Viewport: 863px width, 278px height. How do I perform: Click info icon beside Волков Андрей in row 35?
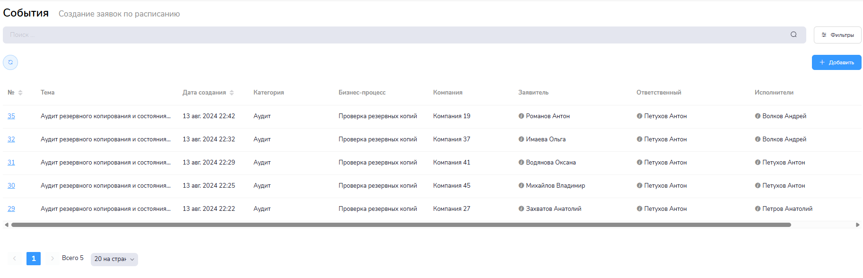click(758, 116)
